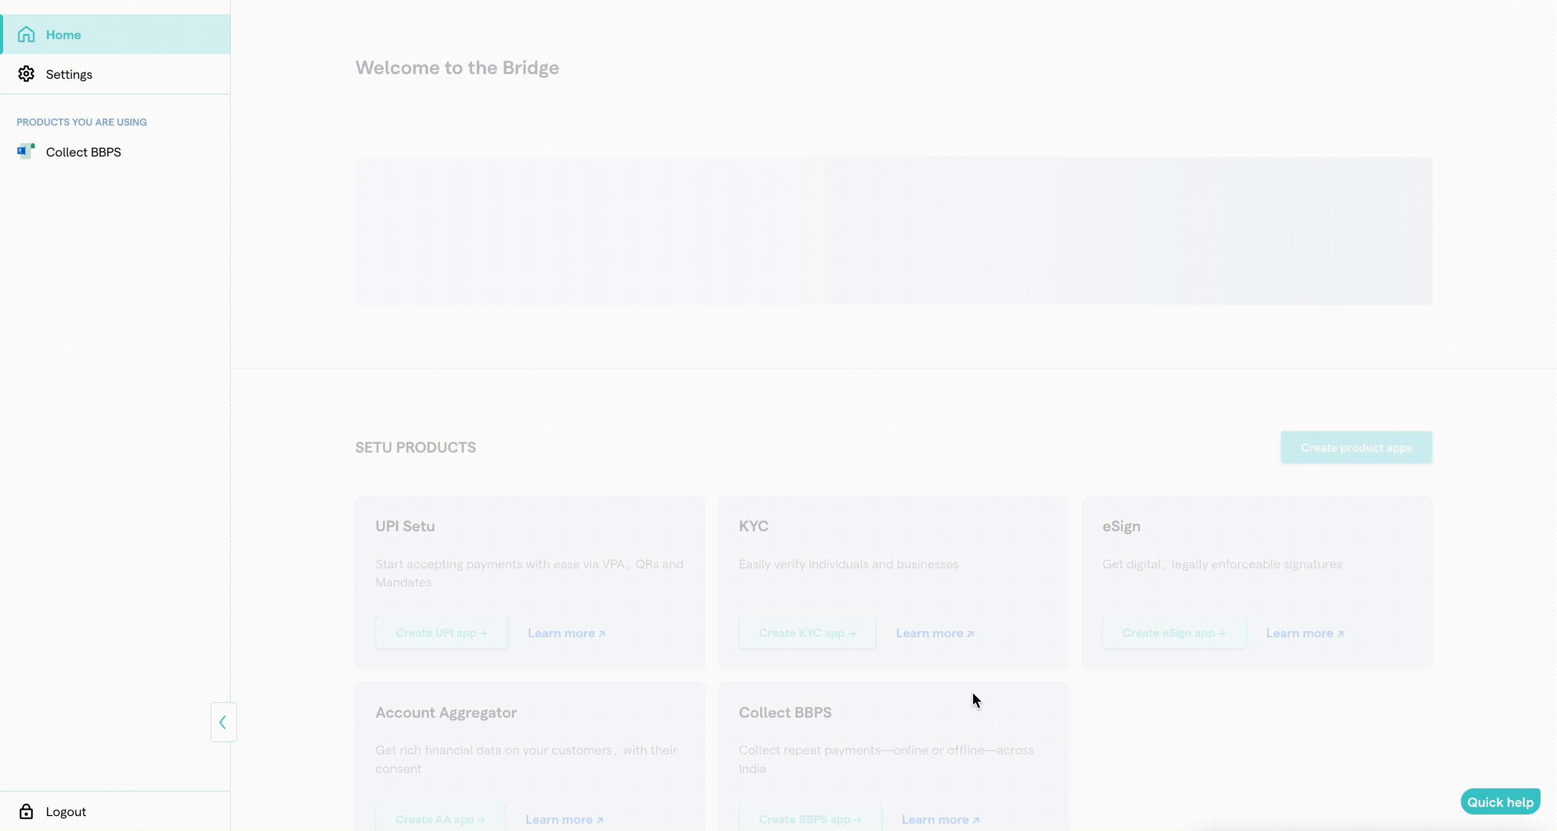1557x831 pixels.
Task: Click the Settings gear icon
Action: click(x=26, y=74)
